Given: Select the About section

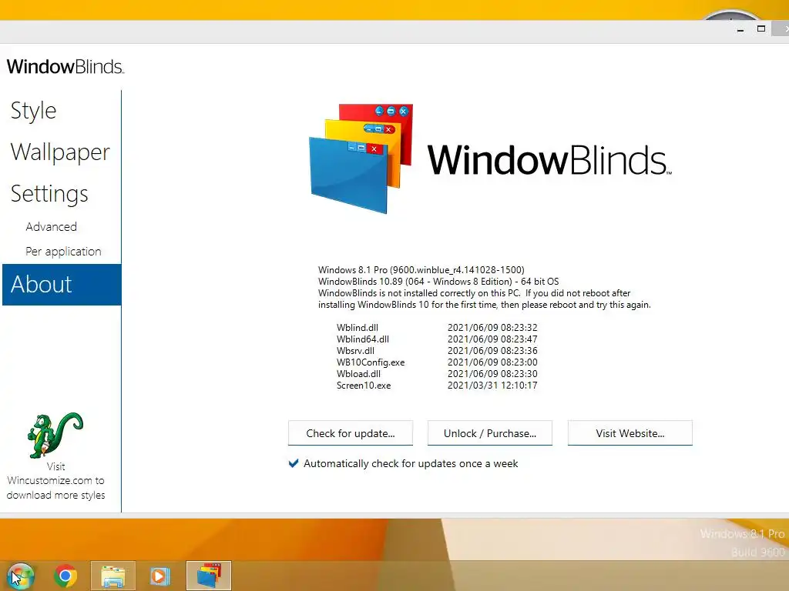Looking at the screenshot, I should tap(62, 285).
